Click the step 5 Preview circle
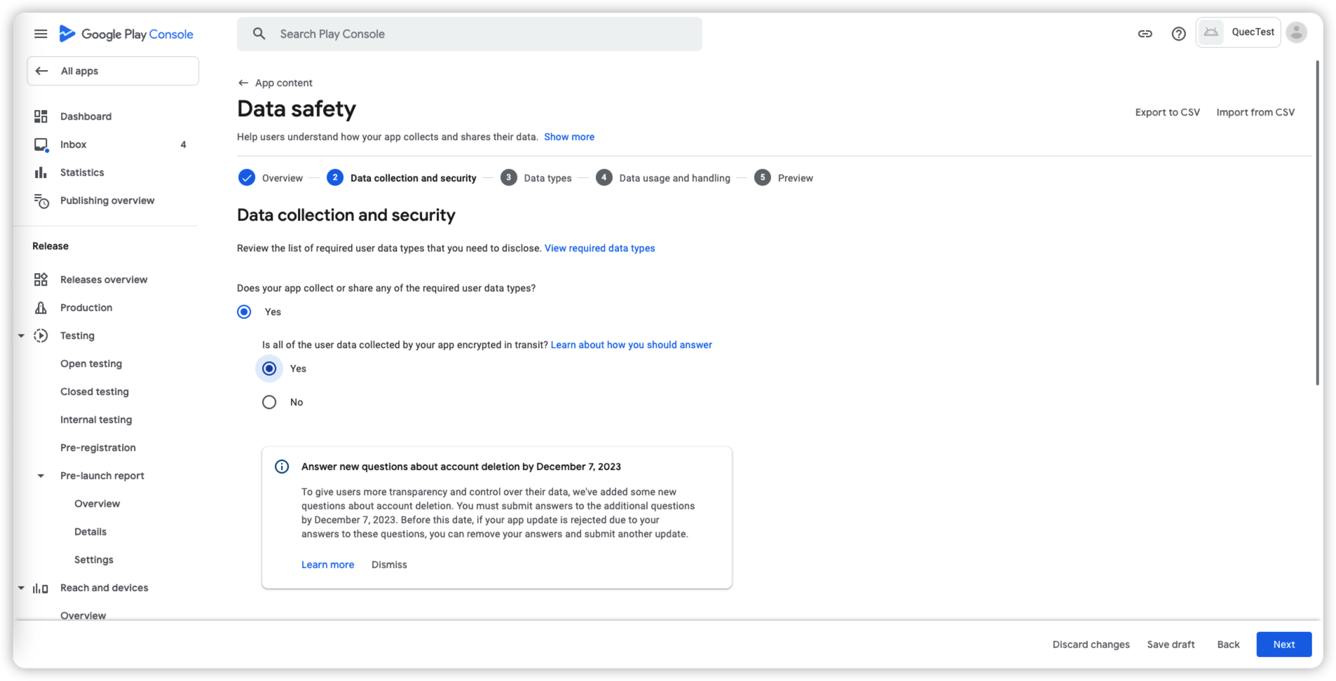 (x=763, y=178)
